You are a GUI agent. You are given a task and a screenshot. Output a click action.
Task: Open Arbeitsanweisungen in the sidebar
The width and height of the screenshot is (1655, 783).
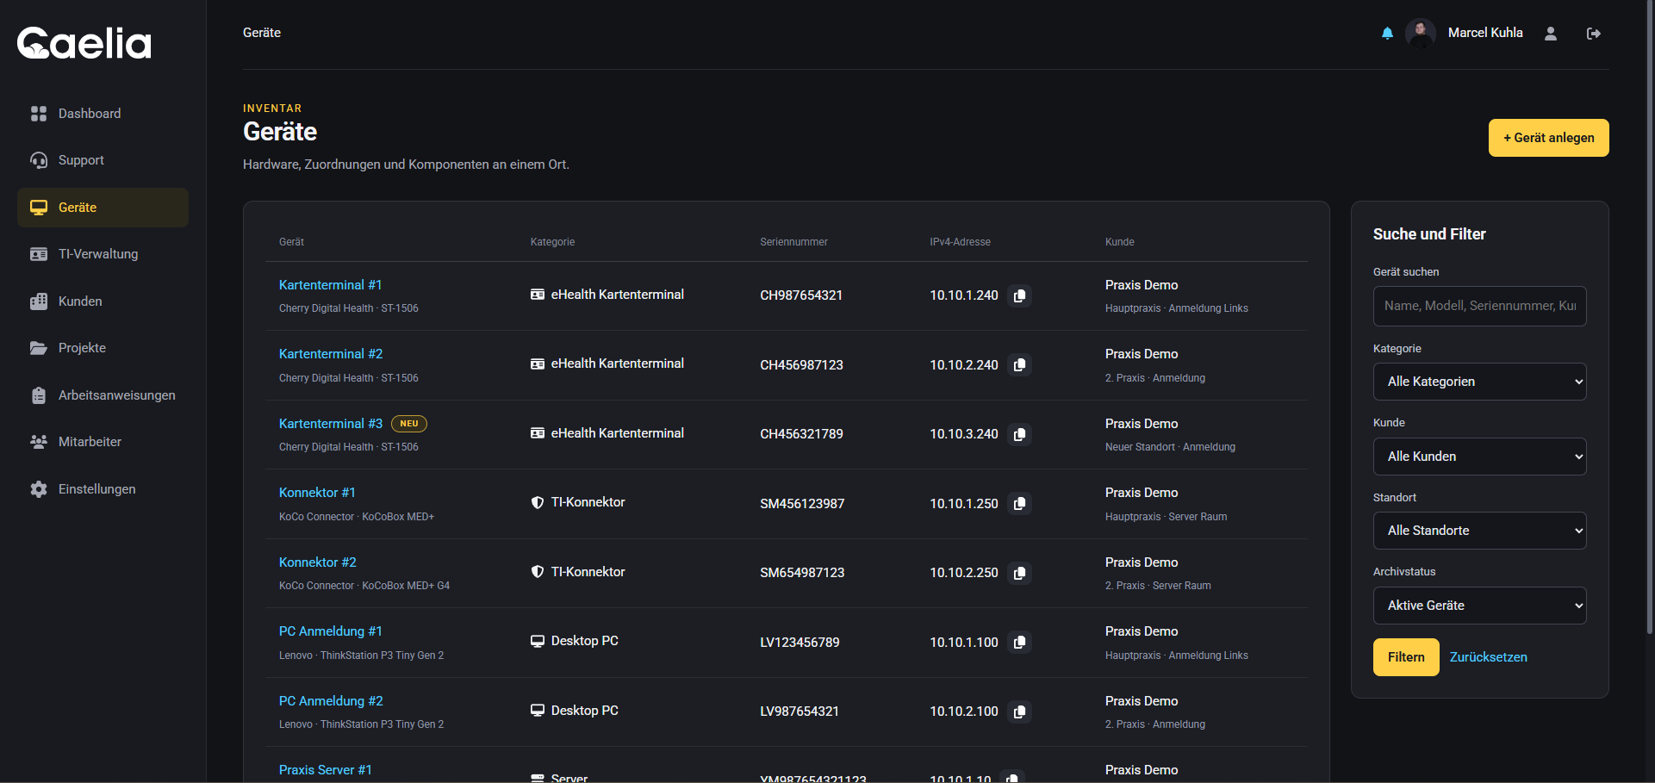point(103,395)
